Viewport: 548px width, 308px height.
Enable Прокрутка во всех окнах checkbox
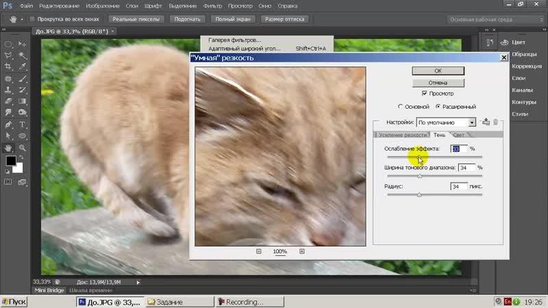pos(34,19)
